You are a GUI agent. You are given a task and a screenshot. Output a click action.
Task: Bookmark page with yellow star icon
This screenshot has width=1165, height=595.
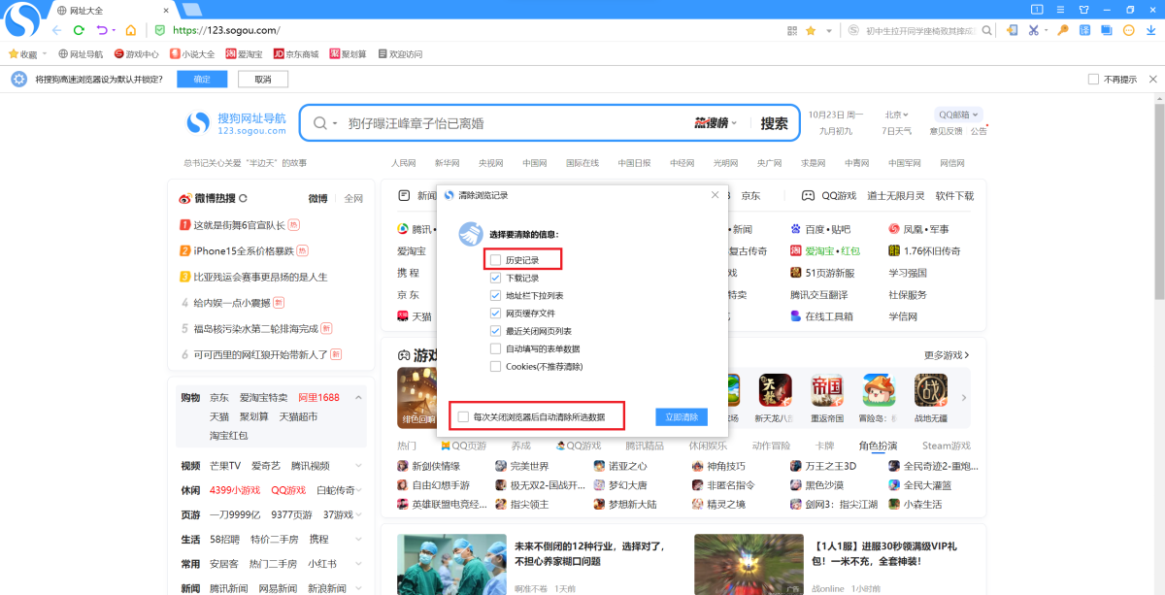pyautogui.click(x=811, y=30)
